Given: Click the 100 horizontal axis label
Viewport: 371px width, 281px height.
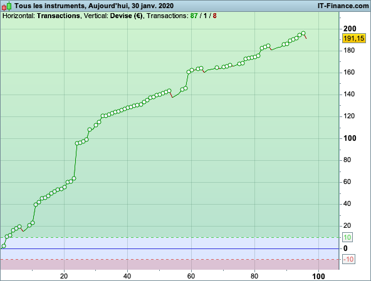Looking at the screenshot, I should [x=318, y=276].
